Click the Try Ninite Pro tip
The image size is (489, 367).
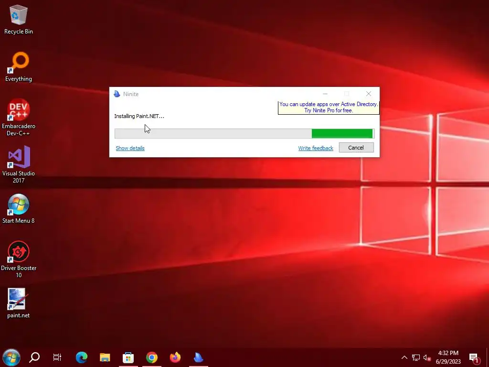click(x=329, y=108)
